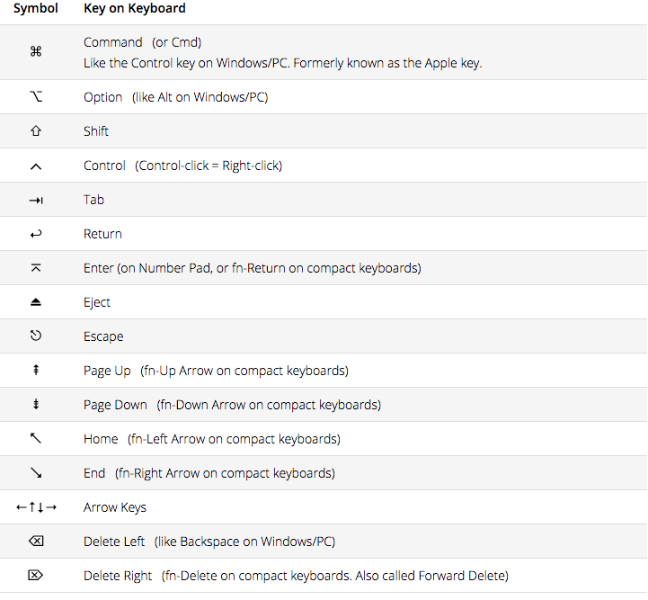
Task: Select the 'Arrow Keys' row text
Action: click(x=115, y=507)
